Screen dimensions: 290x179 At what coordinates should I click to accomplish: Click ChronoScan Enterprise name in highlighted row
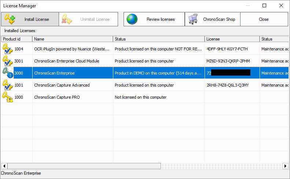pos(54,73)
